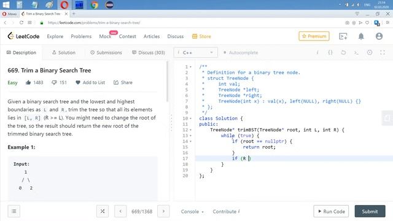Go to previous problem arrow

[x=120, y=211]
